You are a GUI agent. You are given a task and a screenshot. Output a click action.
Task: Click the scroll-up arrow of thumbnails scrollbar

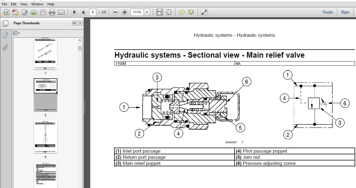(x=80, y=41)
